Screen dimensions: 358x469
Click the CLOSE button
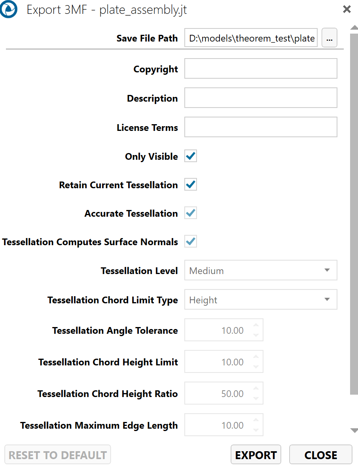pos(320,455)
